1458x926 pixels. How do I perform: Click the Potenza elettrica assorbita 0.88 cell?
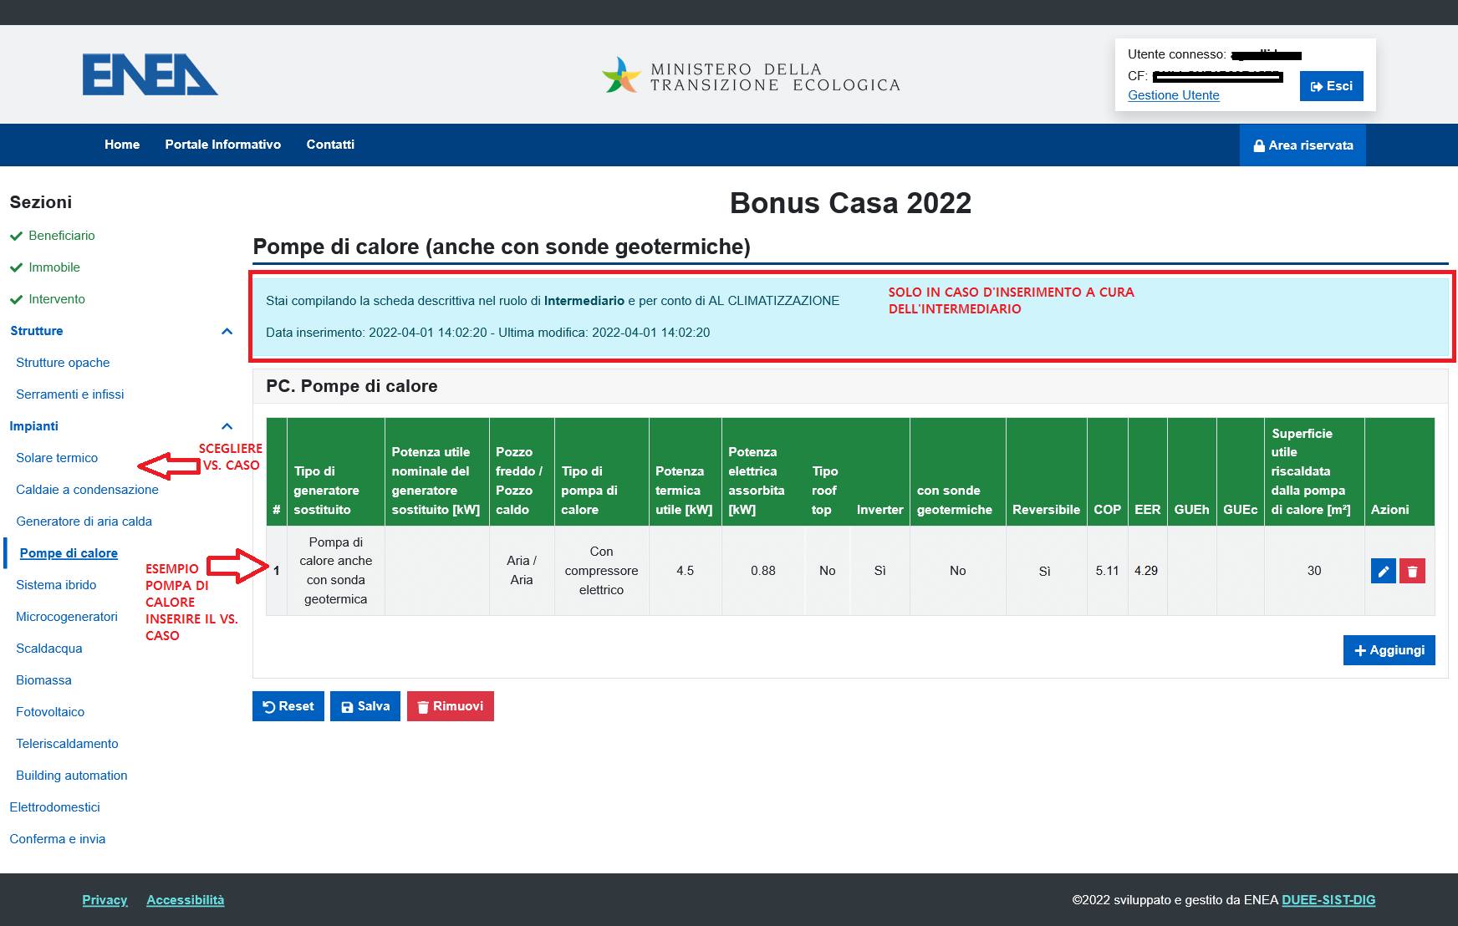pyautogui.click(x=763, y=571)
